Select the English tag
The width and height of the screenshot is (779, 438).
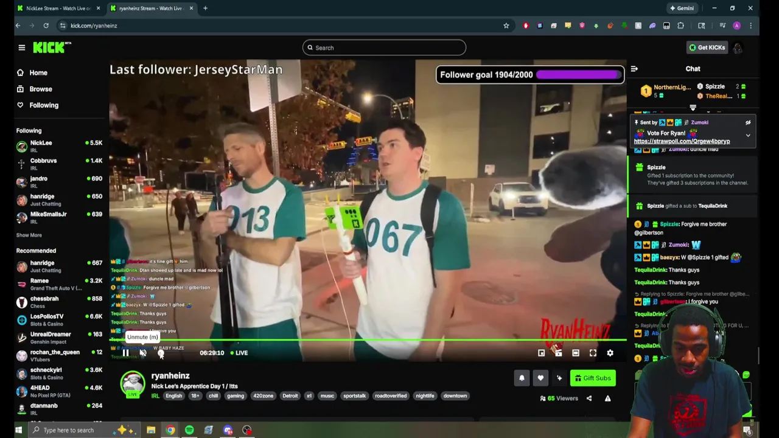pyautogui.click(x=173, y=396)
